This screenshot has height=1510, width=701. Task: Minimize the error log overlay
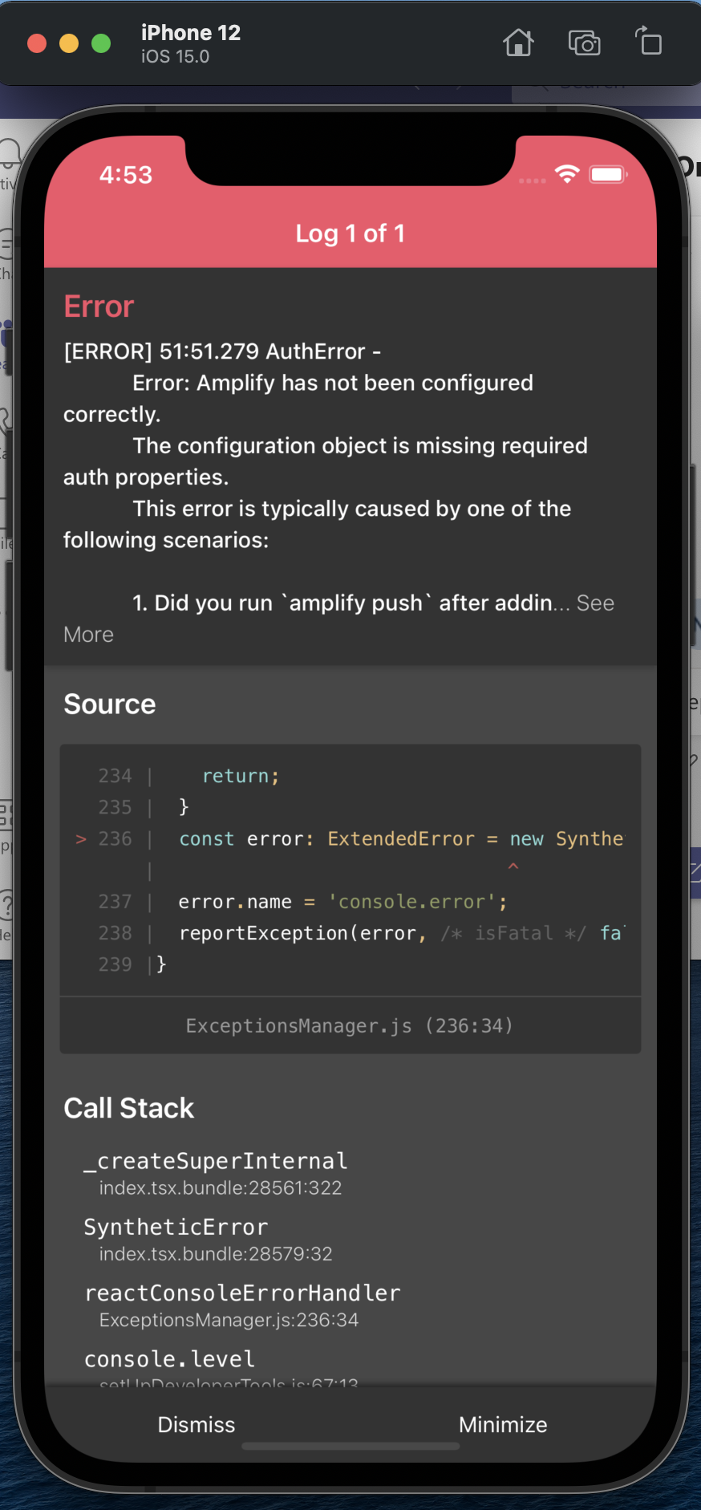[502, 1424]
